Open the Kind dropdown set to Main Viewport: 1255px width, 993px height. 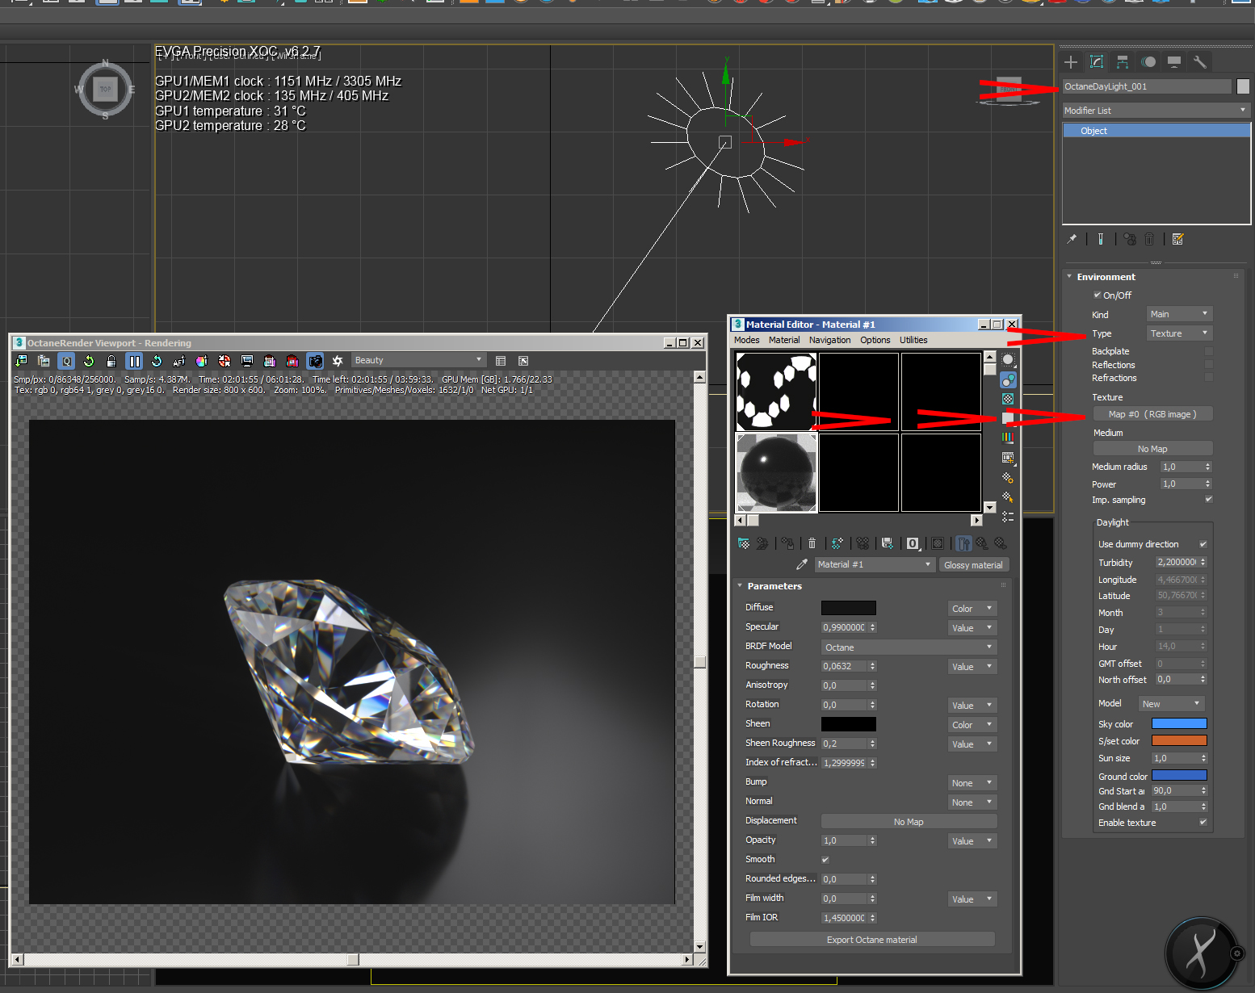1179,314
